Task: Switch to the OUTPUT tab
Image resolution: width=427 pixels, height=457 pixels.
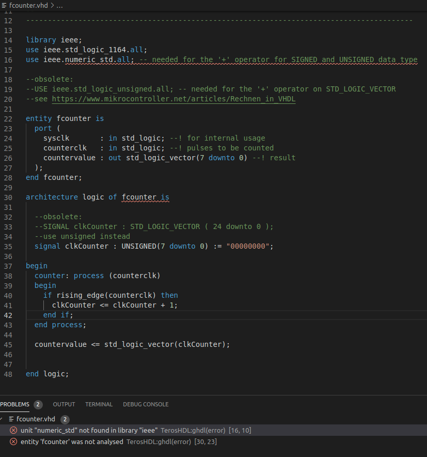Action: click(x=64, y=404)
